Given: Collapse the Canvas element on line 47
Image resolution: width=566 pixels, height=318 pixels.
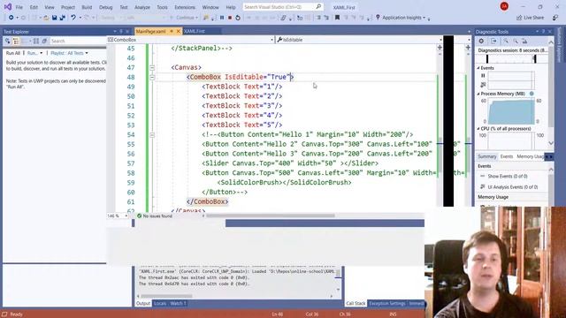Looking at the screenshot, I should [152, 67].
